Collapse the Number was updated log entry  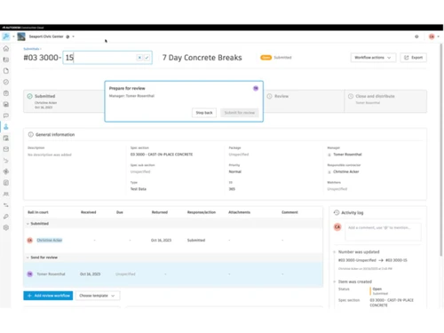[335, 252]
